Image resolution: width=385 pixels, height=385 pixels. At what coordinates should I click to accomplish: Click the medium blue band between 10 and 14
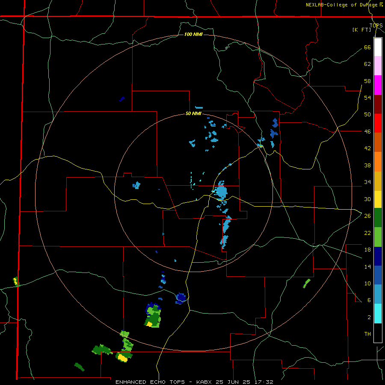pyautogui.click(x=378, y=275)
